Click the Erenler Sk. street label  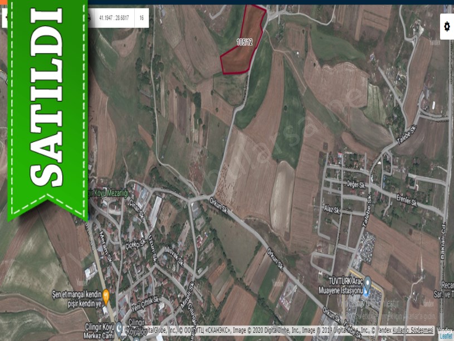point(407,200)
